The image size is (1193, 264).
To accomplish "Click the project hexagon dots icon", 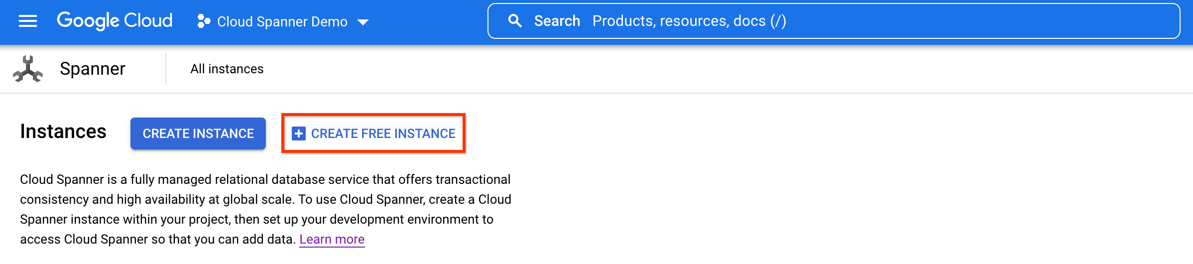I will point(203,21).
